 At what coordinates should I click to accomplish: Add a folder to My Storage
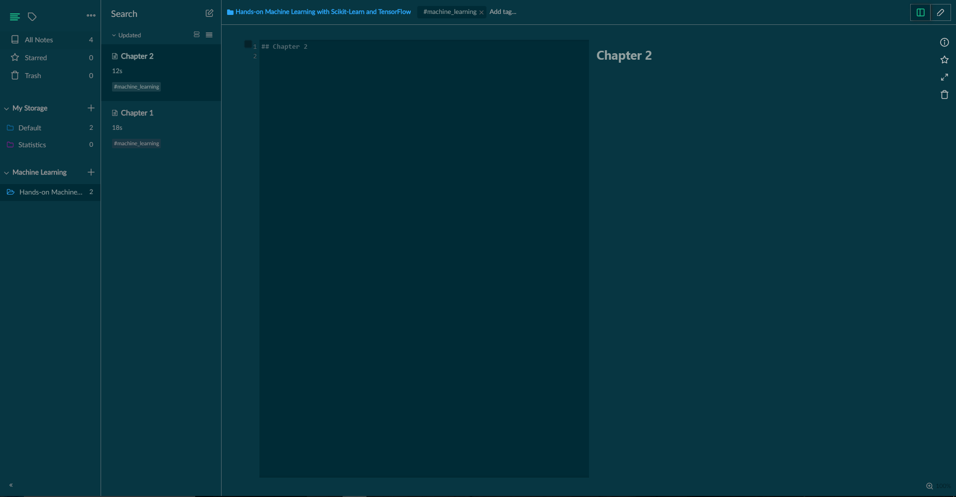tap(91, 108)
